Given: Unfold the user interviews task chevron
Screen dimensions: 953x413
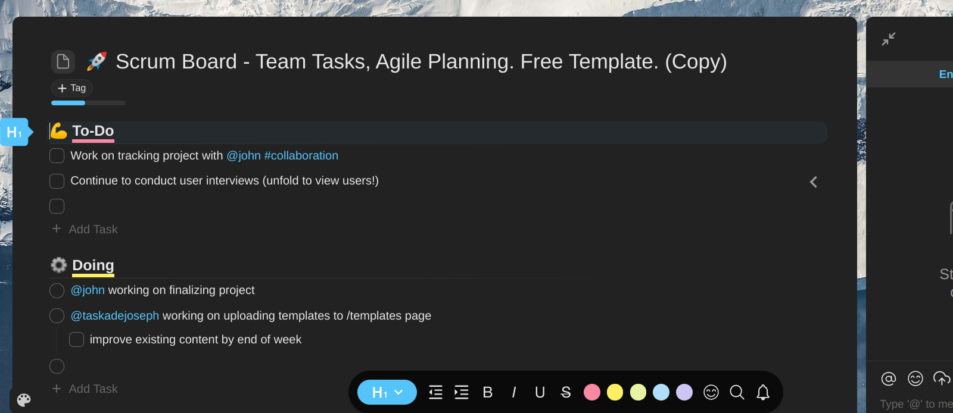Looking at the screenshot, I should [814, 182].
